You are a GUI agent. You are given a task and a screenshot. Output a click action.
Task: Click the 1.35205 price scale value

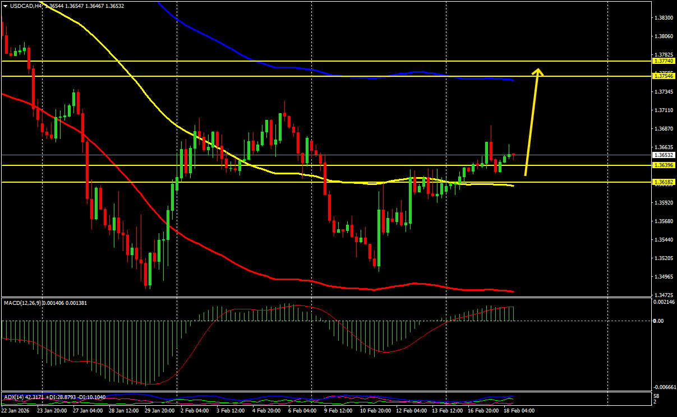click(664, 258)
